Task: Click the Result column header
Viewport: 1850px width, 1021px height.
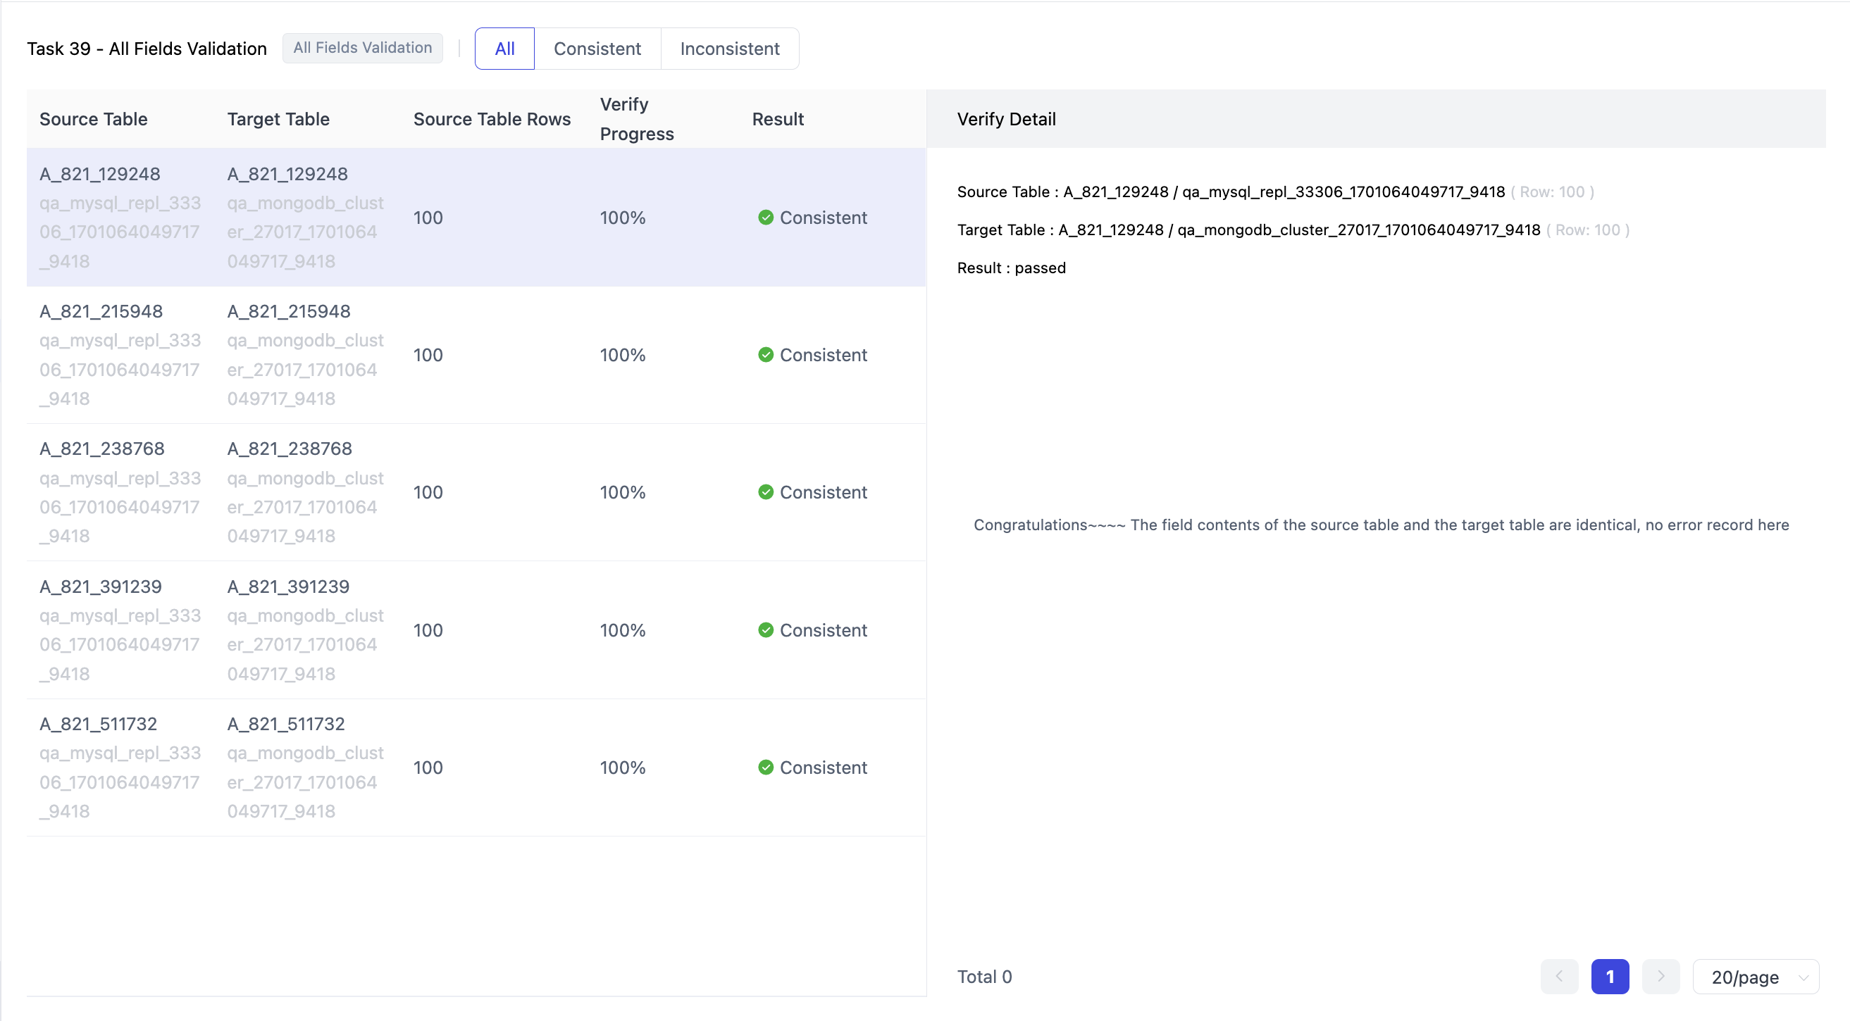Action: click(x=778, y=119)
